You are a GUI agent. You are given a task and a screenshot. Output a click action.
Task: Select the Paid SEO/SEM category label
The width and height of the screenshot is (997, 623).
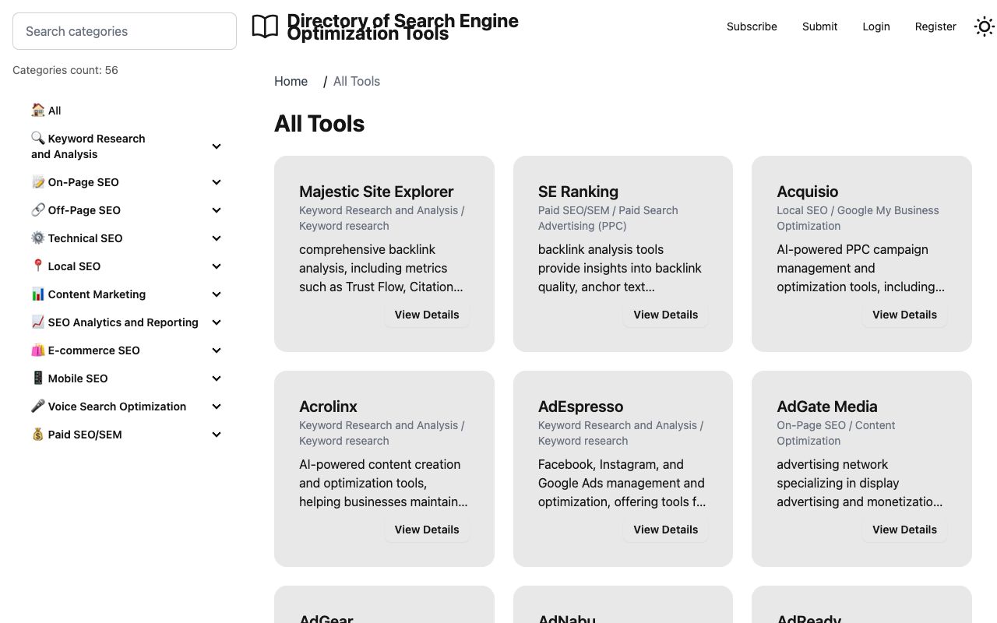85,435
